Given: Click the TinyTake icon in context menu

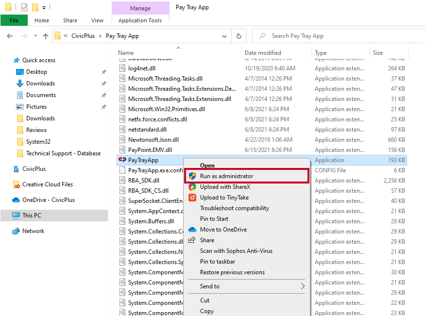Looking at the screenshot, I should (192, 198).
